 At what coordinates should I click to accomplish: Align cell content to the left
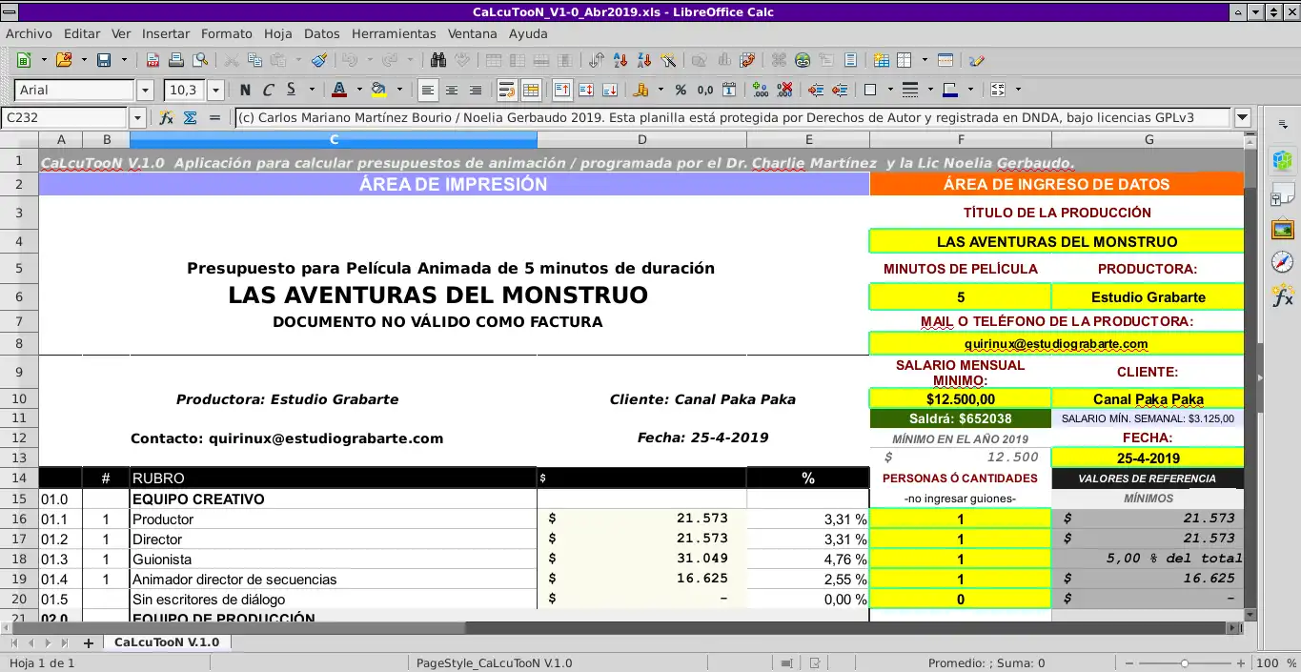pyautogui.click(x=428, y=90)
